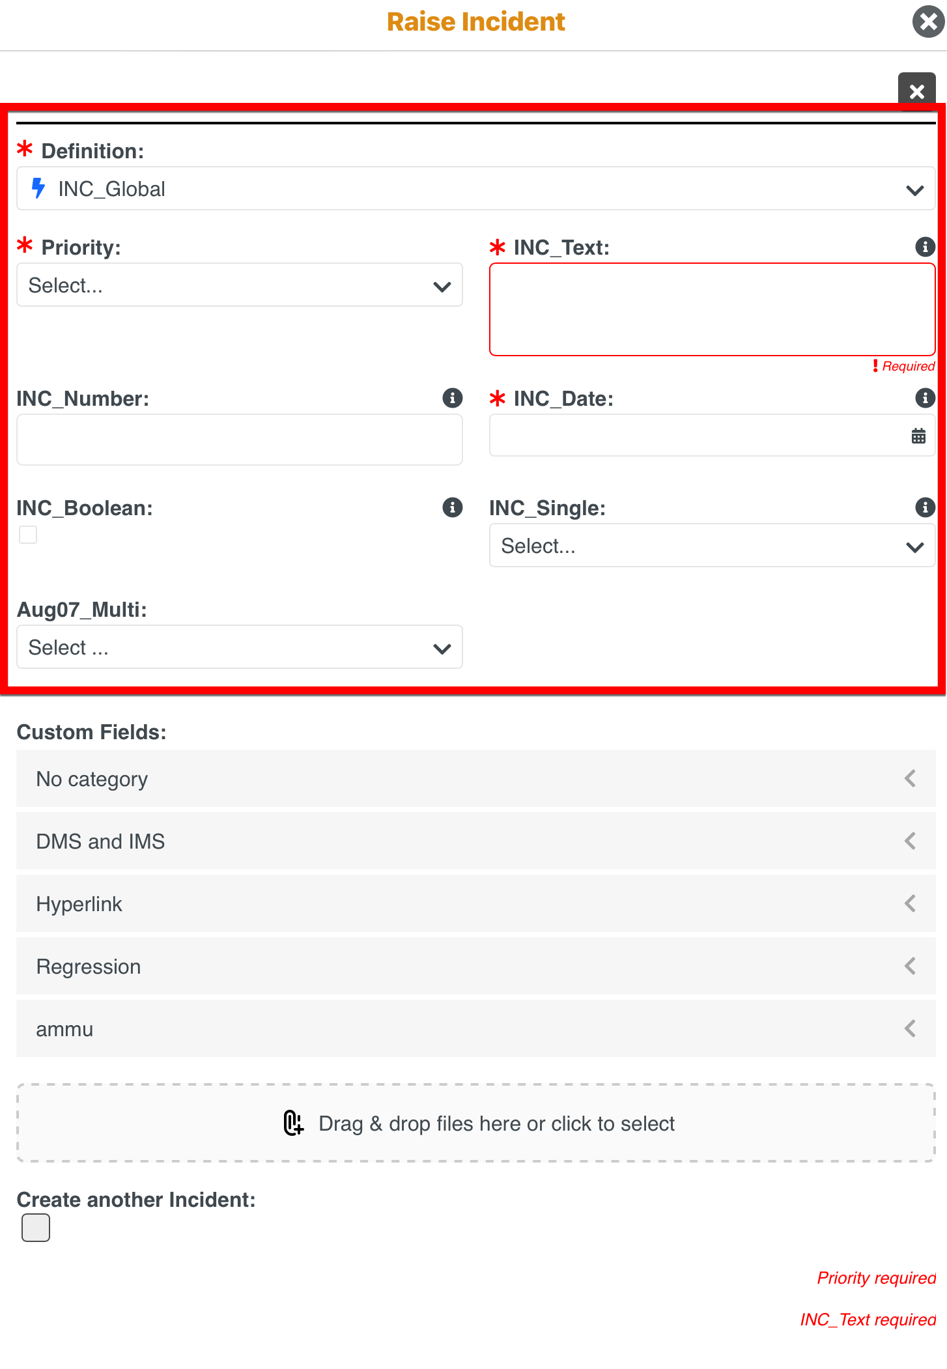This screenshot has width=947, height=1369.
Task: Click the dark square X button
Action: 916,91
